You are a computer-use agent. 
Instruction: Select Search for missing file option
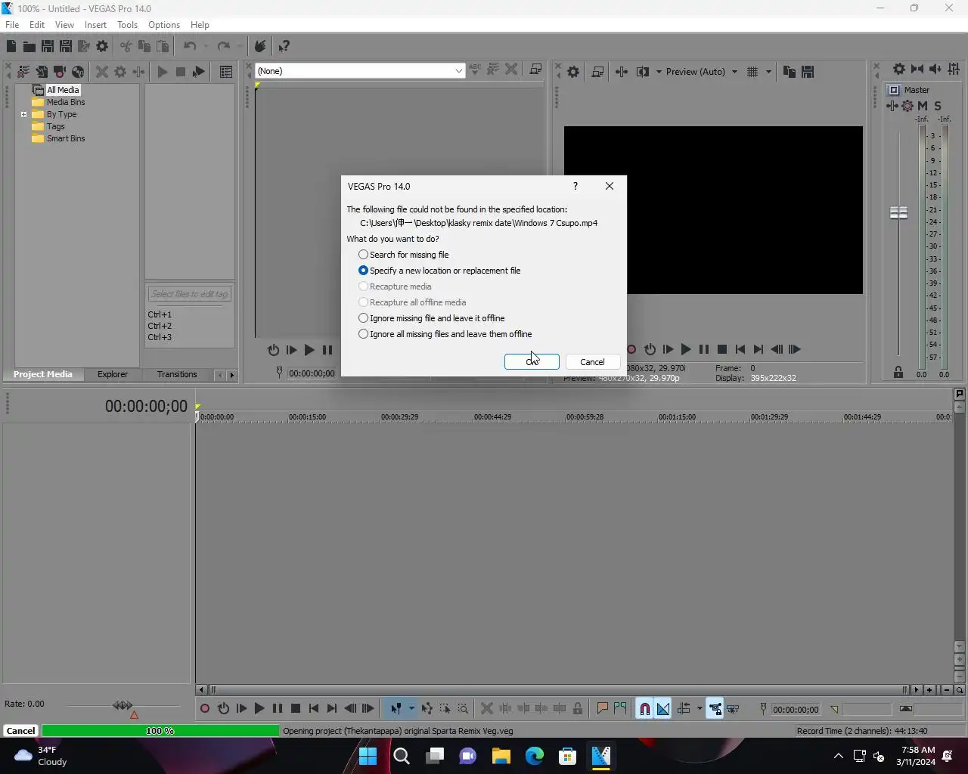(x=404, y=255)
